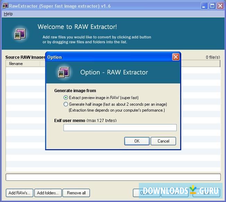Click the Add RAWs... button
This screenshot has height=202, width=226.
[19, 193]
